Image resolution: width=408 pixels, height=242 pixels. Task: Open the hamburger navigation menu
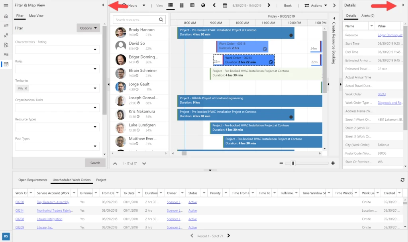click(x=6, y=6)
